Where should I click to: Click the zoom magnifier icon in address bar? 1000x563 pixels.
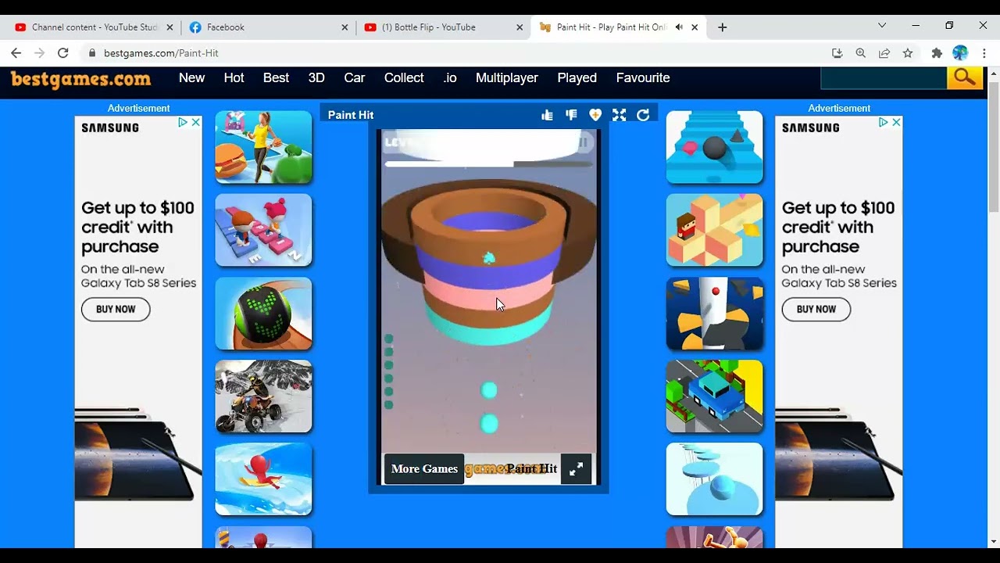pos(861,53)
